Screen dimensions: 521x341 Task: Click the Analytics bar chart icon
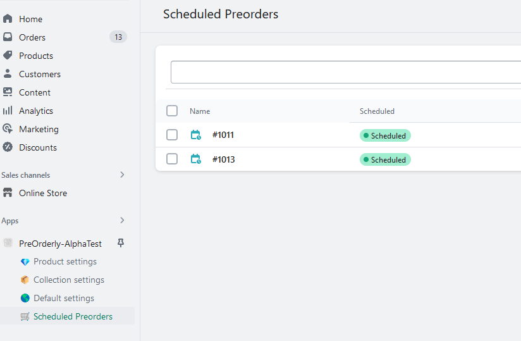tap(8, 111)
